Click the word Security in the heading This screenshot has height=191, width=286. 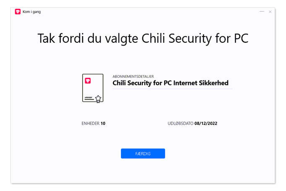[190, 39]
